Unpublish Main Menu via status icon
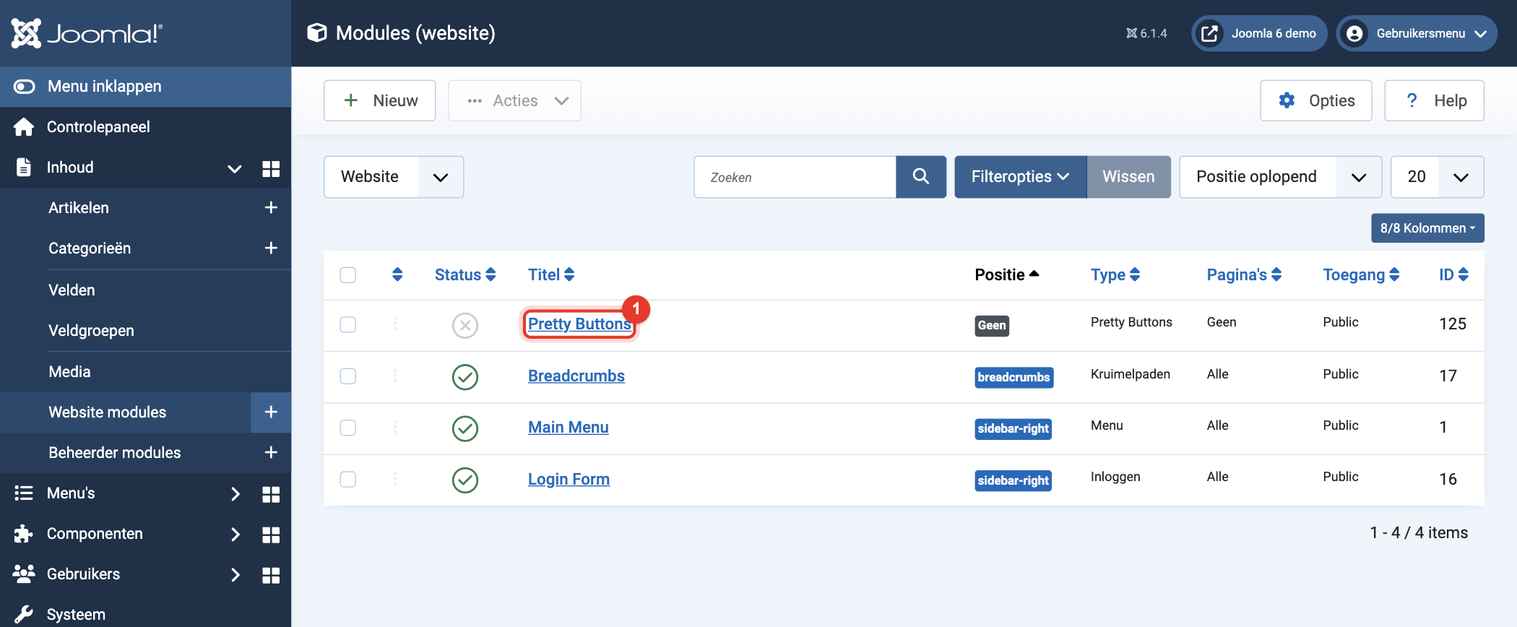The height and width of the screenshot is (627, 1517). (465, 428)
